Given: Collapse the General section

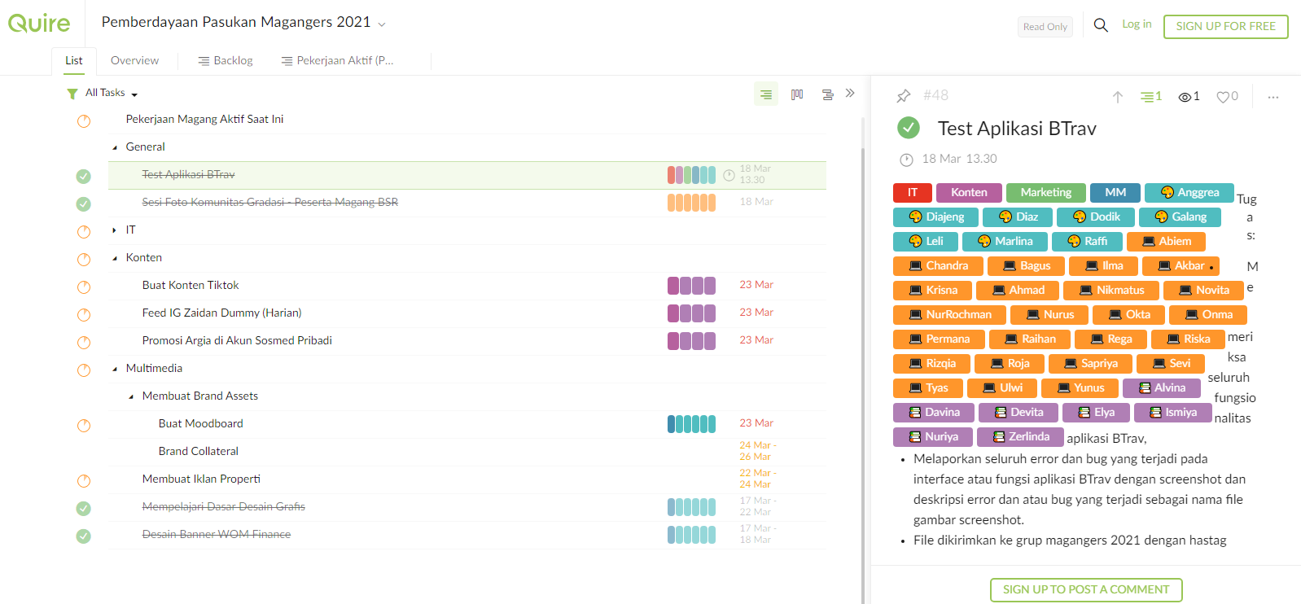Looking at the screenshot, I should (115, 147).
